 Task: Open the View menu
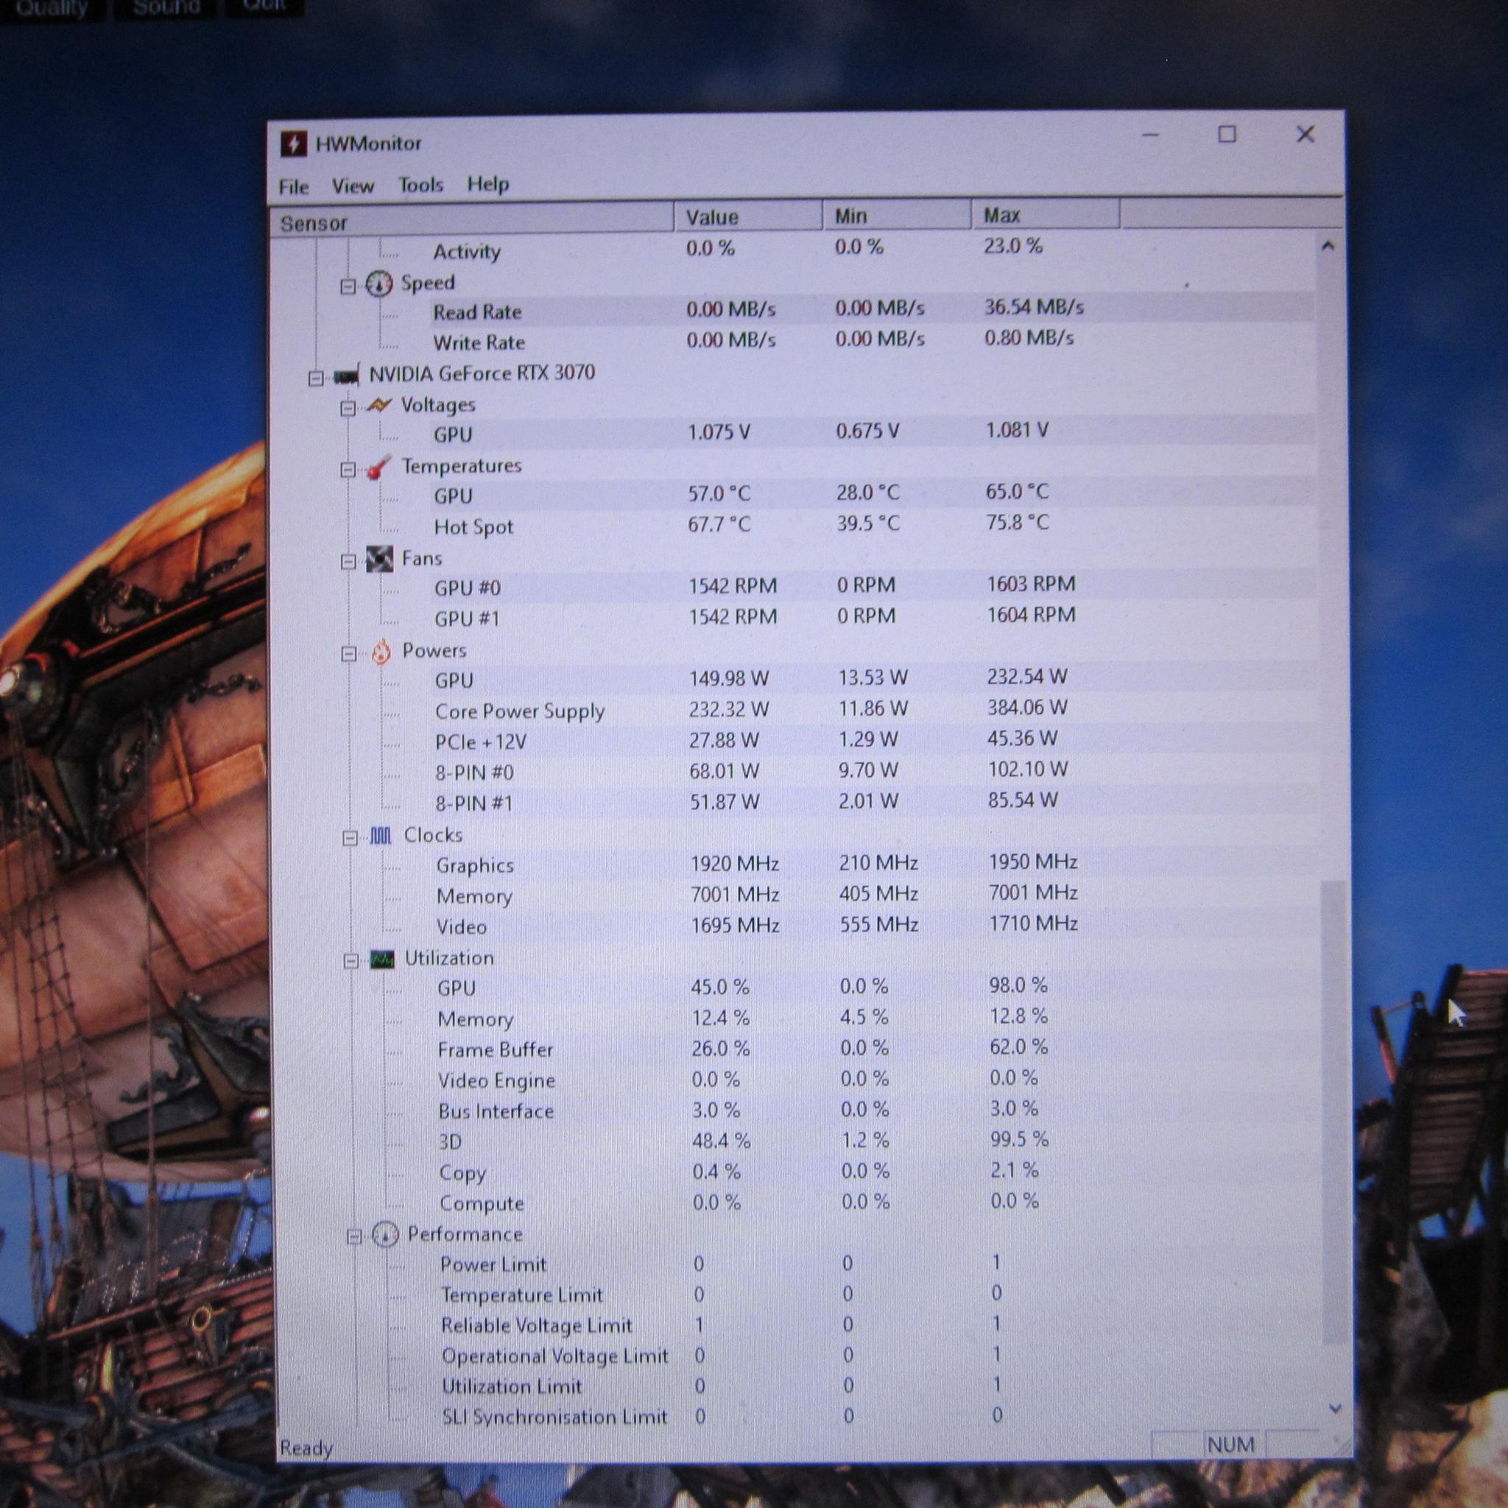[353, 186]
